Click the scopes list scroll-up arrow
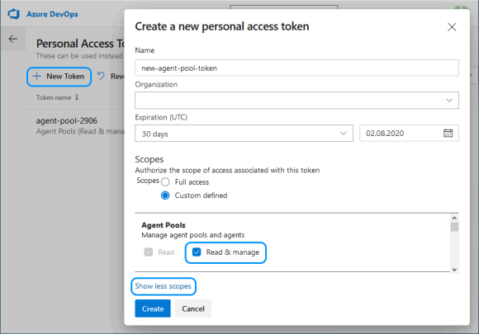479x334 pixels. [x=454, y=218]
